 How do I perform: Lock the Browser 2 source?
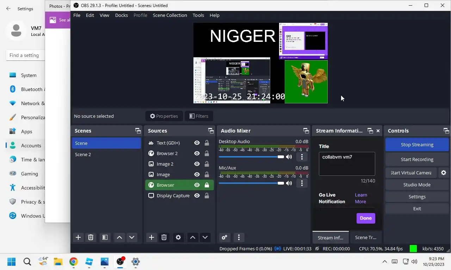pos(207,153)
